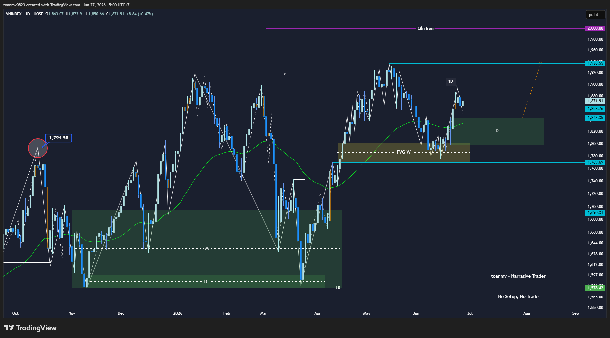Open the point scale unit box
610x338 pixels.
click(595, 15)
